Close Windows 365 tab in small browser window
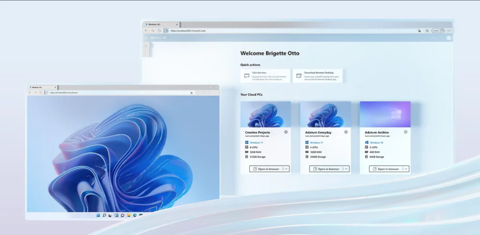This screenshot has height=235, width=480. 55,87
